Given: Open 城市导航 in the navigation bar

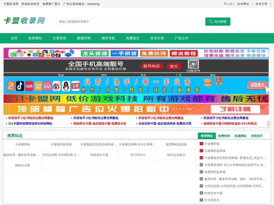Looking at the screenshot, I should 108,38.
